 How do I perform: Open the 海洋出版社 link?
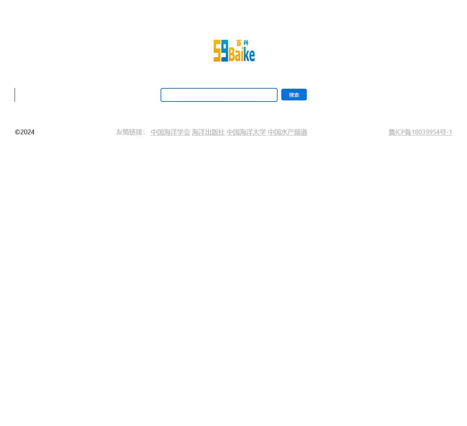(x=208, y=132)
